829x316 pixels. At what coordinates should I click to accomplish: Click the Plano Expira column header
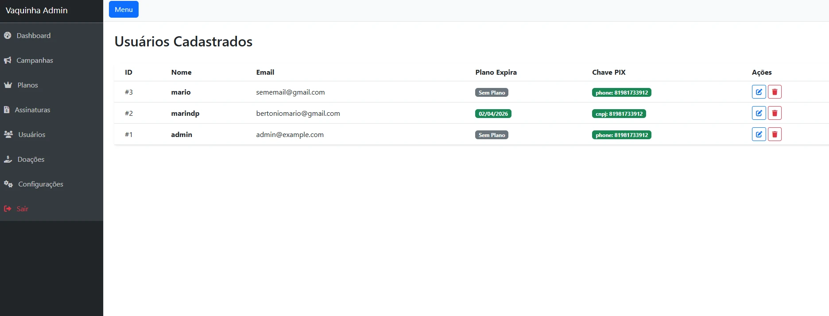[x=496, y=72]
